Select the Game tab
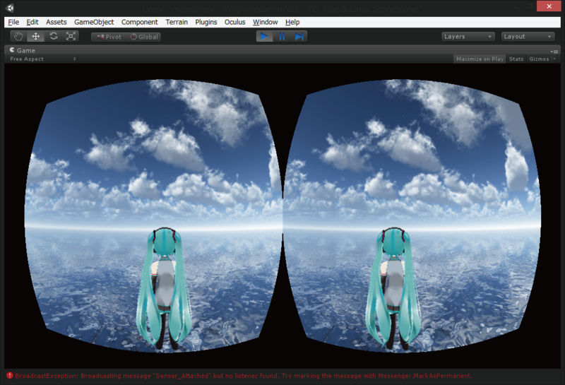Screen dimensions: 565x385 coord(23,50)
